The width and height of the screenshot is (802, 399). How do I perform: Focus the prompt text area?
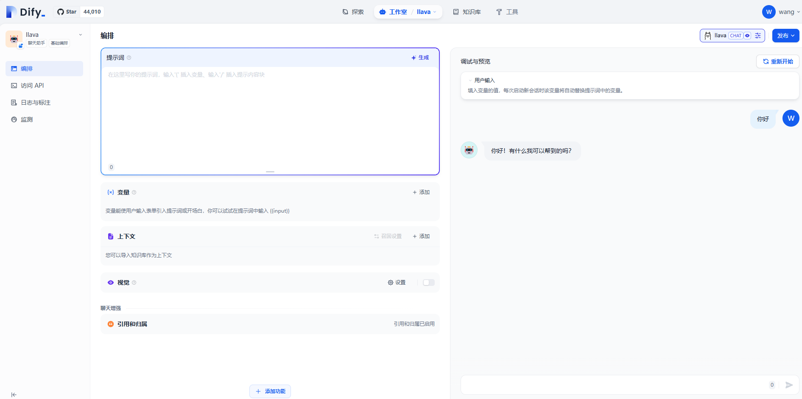[270, 114]
